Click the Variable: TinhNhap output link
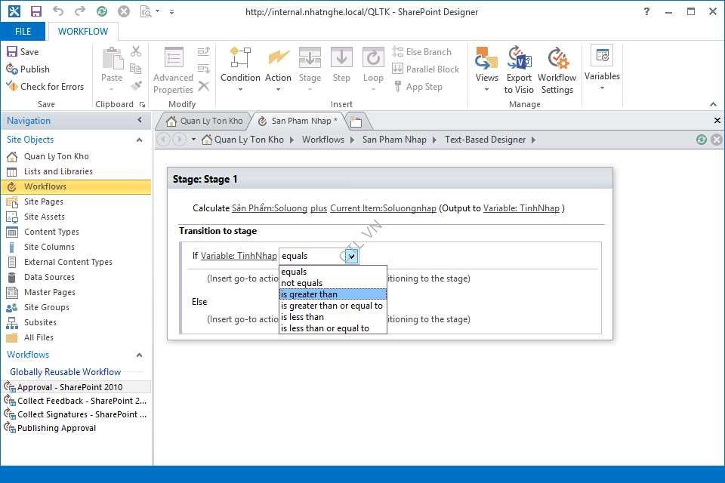725x483 pixels. 522,208
